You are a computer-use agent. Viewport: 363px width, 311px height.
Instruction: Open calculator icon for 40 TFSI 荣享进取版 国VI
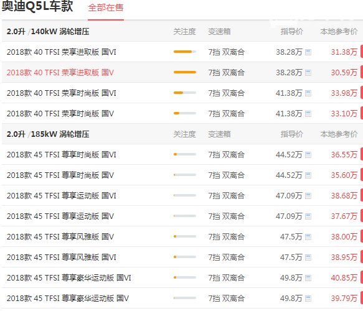[x=308, y=52]
